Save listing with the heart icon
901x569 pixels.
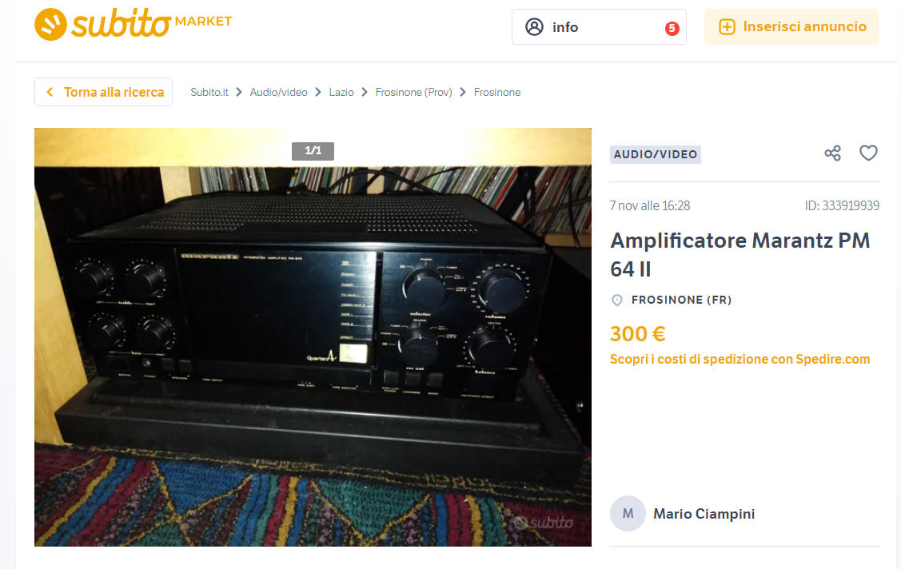click(x=868, y=153)
